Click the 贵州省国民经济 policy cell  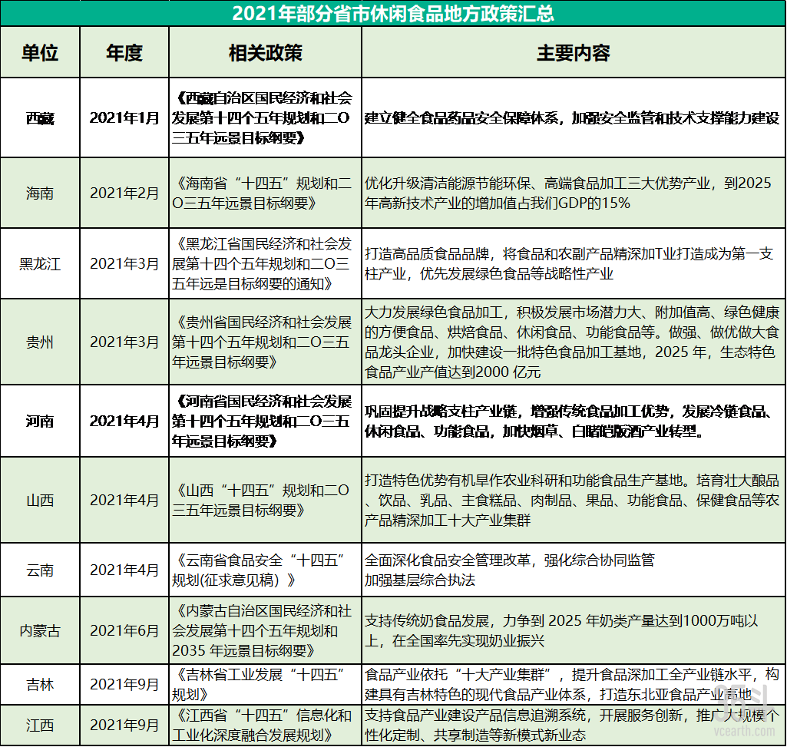coord(265,342)
